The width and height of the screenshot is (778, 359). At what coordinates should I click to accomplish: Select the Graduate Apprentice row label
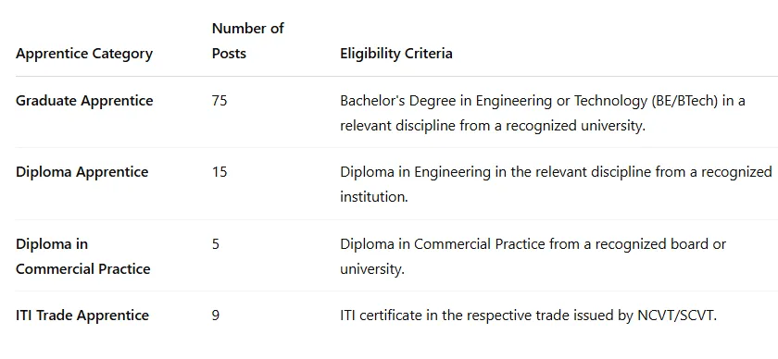(x=84, y=101)
